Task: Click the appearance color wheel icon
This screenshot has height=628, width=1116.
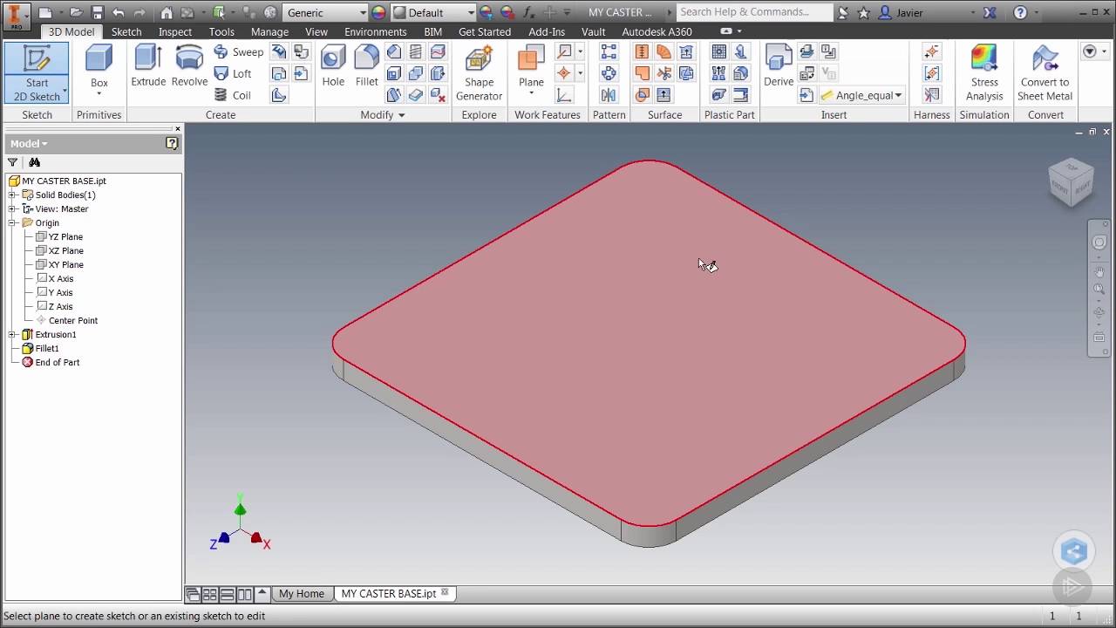Action: [378, 13]
